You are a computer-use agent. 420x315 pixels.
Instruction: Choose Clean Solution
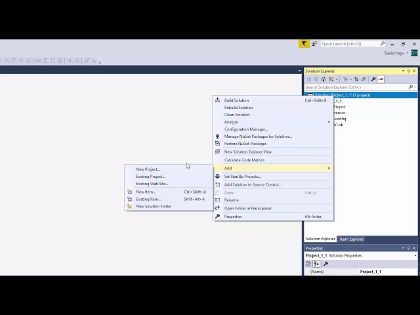tap(273, 115)
